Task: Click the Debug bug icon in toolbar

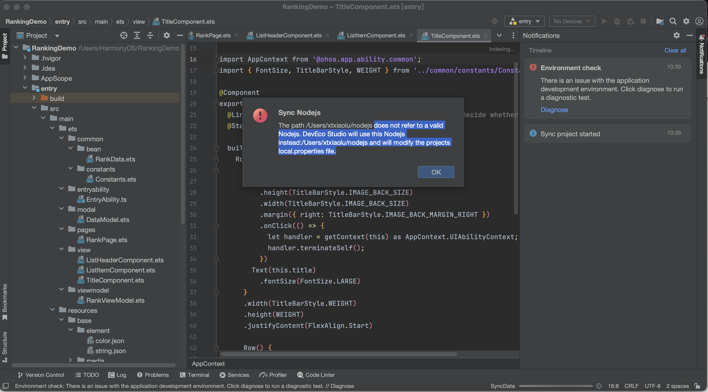Action: coord(617,21)
